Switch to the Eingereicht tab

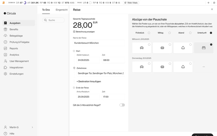pos(62,10)
